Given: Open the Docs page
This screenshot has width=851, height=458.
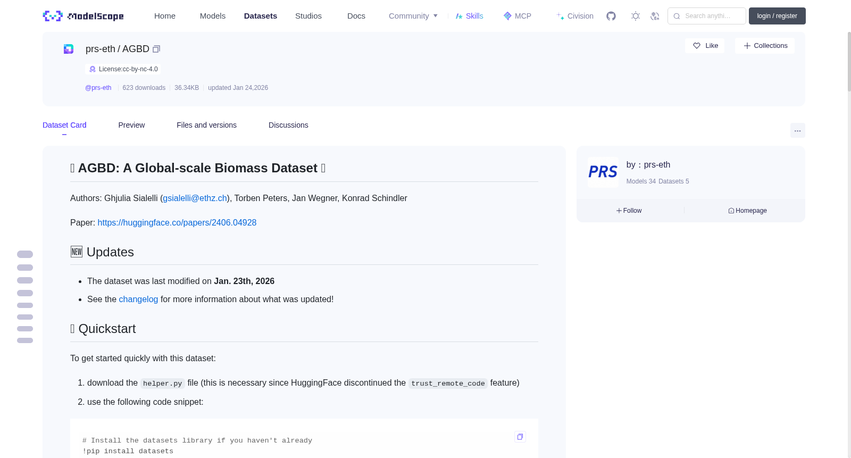Looking at the screenshot, I should (356, 16).
